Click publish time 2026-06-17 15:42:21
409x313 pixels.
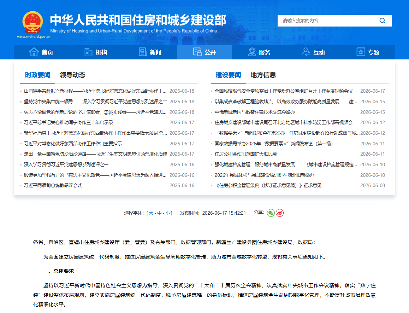tap(224, 213)
